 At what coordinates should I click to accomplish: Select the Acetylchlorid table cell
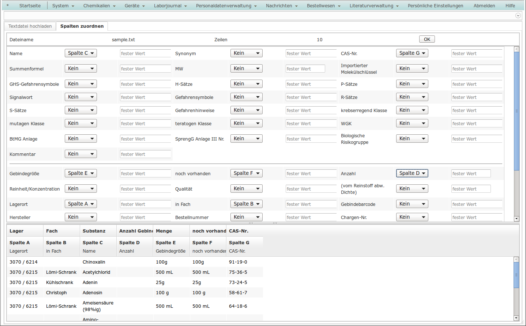coord(98,272)
